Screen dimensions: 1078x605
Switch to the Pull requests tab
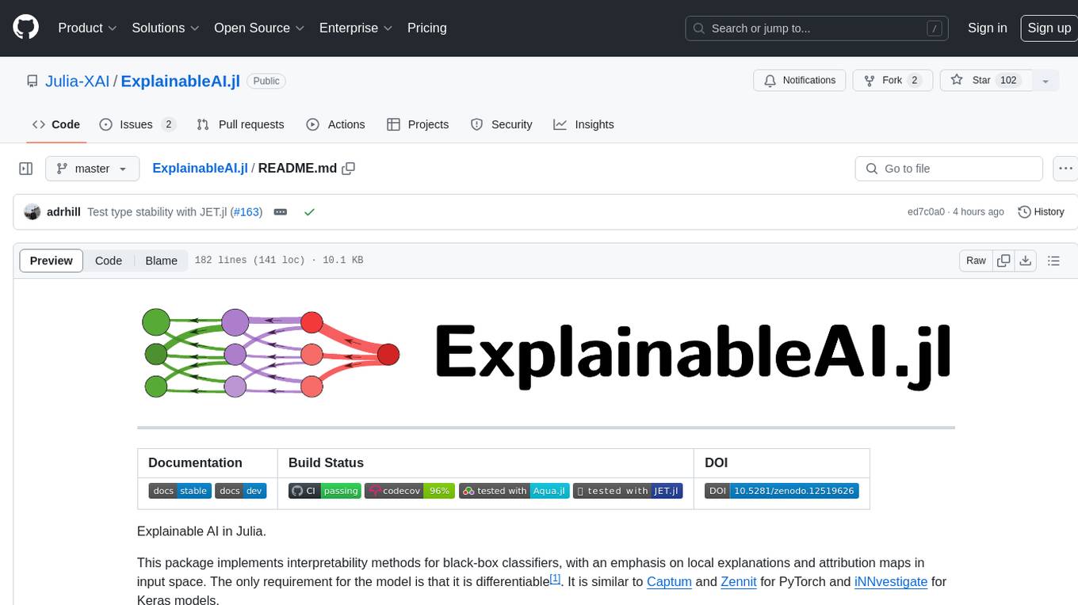tap(240, 124)
